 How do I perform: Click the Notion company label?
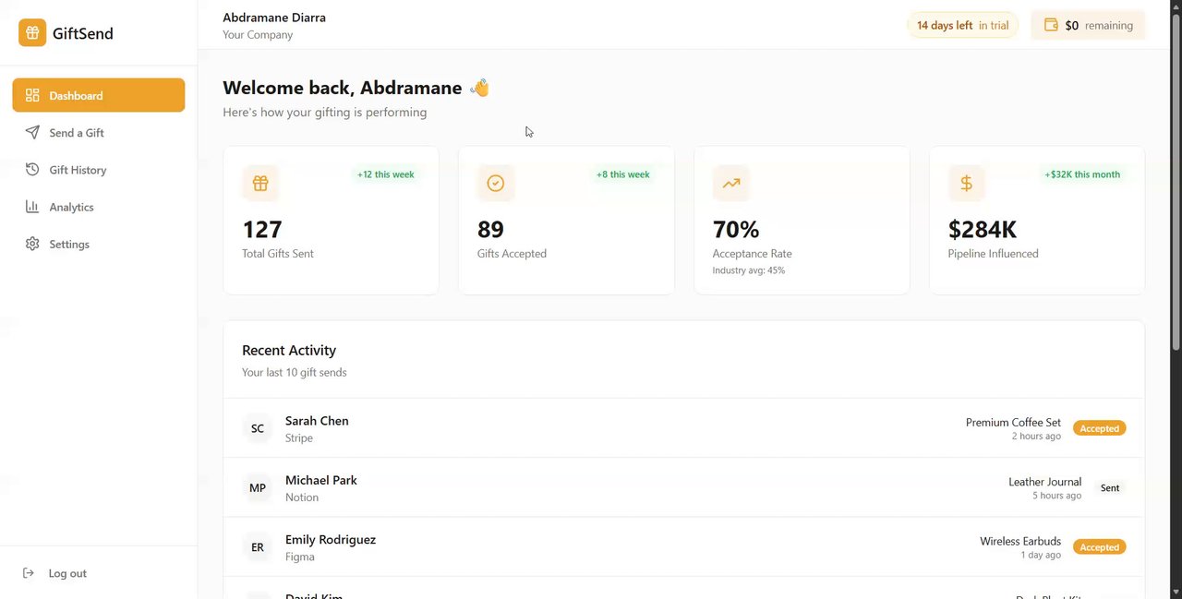click(302, 497)
